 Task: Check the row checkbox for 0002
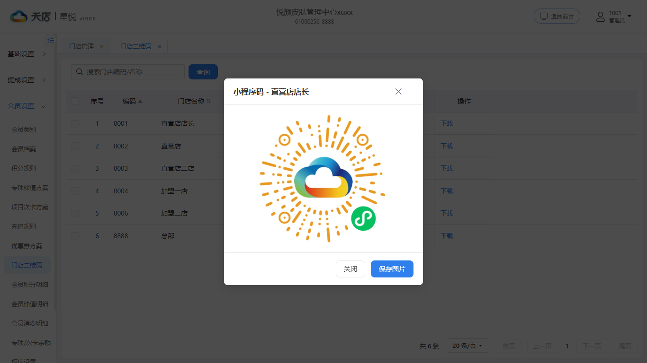(75, 146)
